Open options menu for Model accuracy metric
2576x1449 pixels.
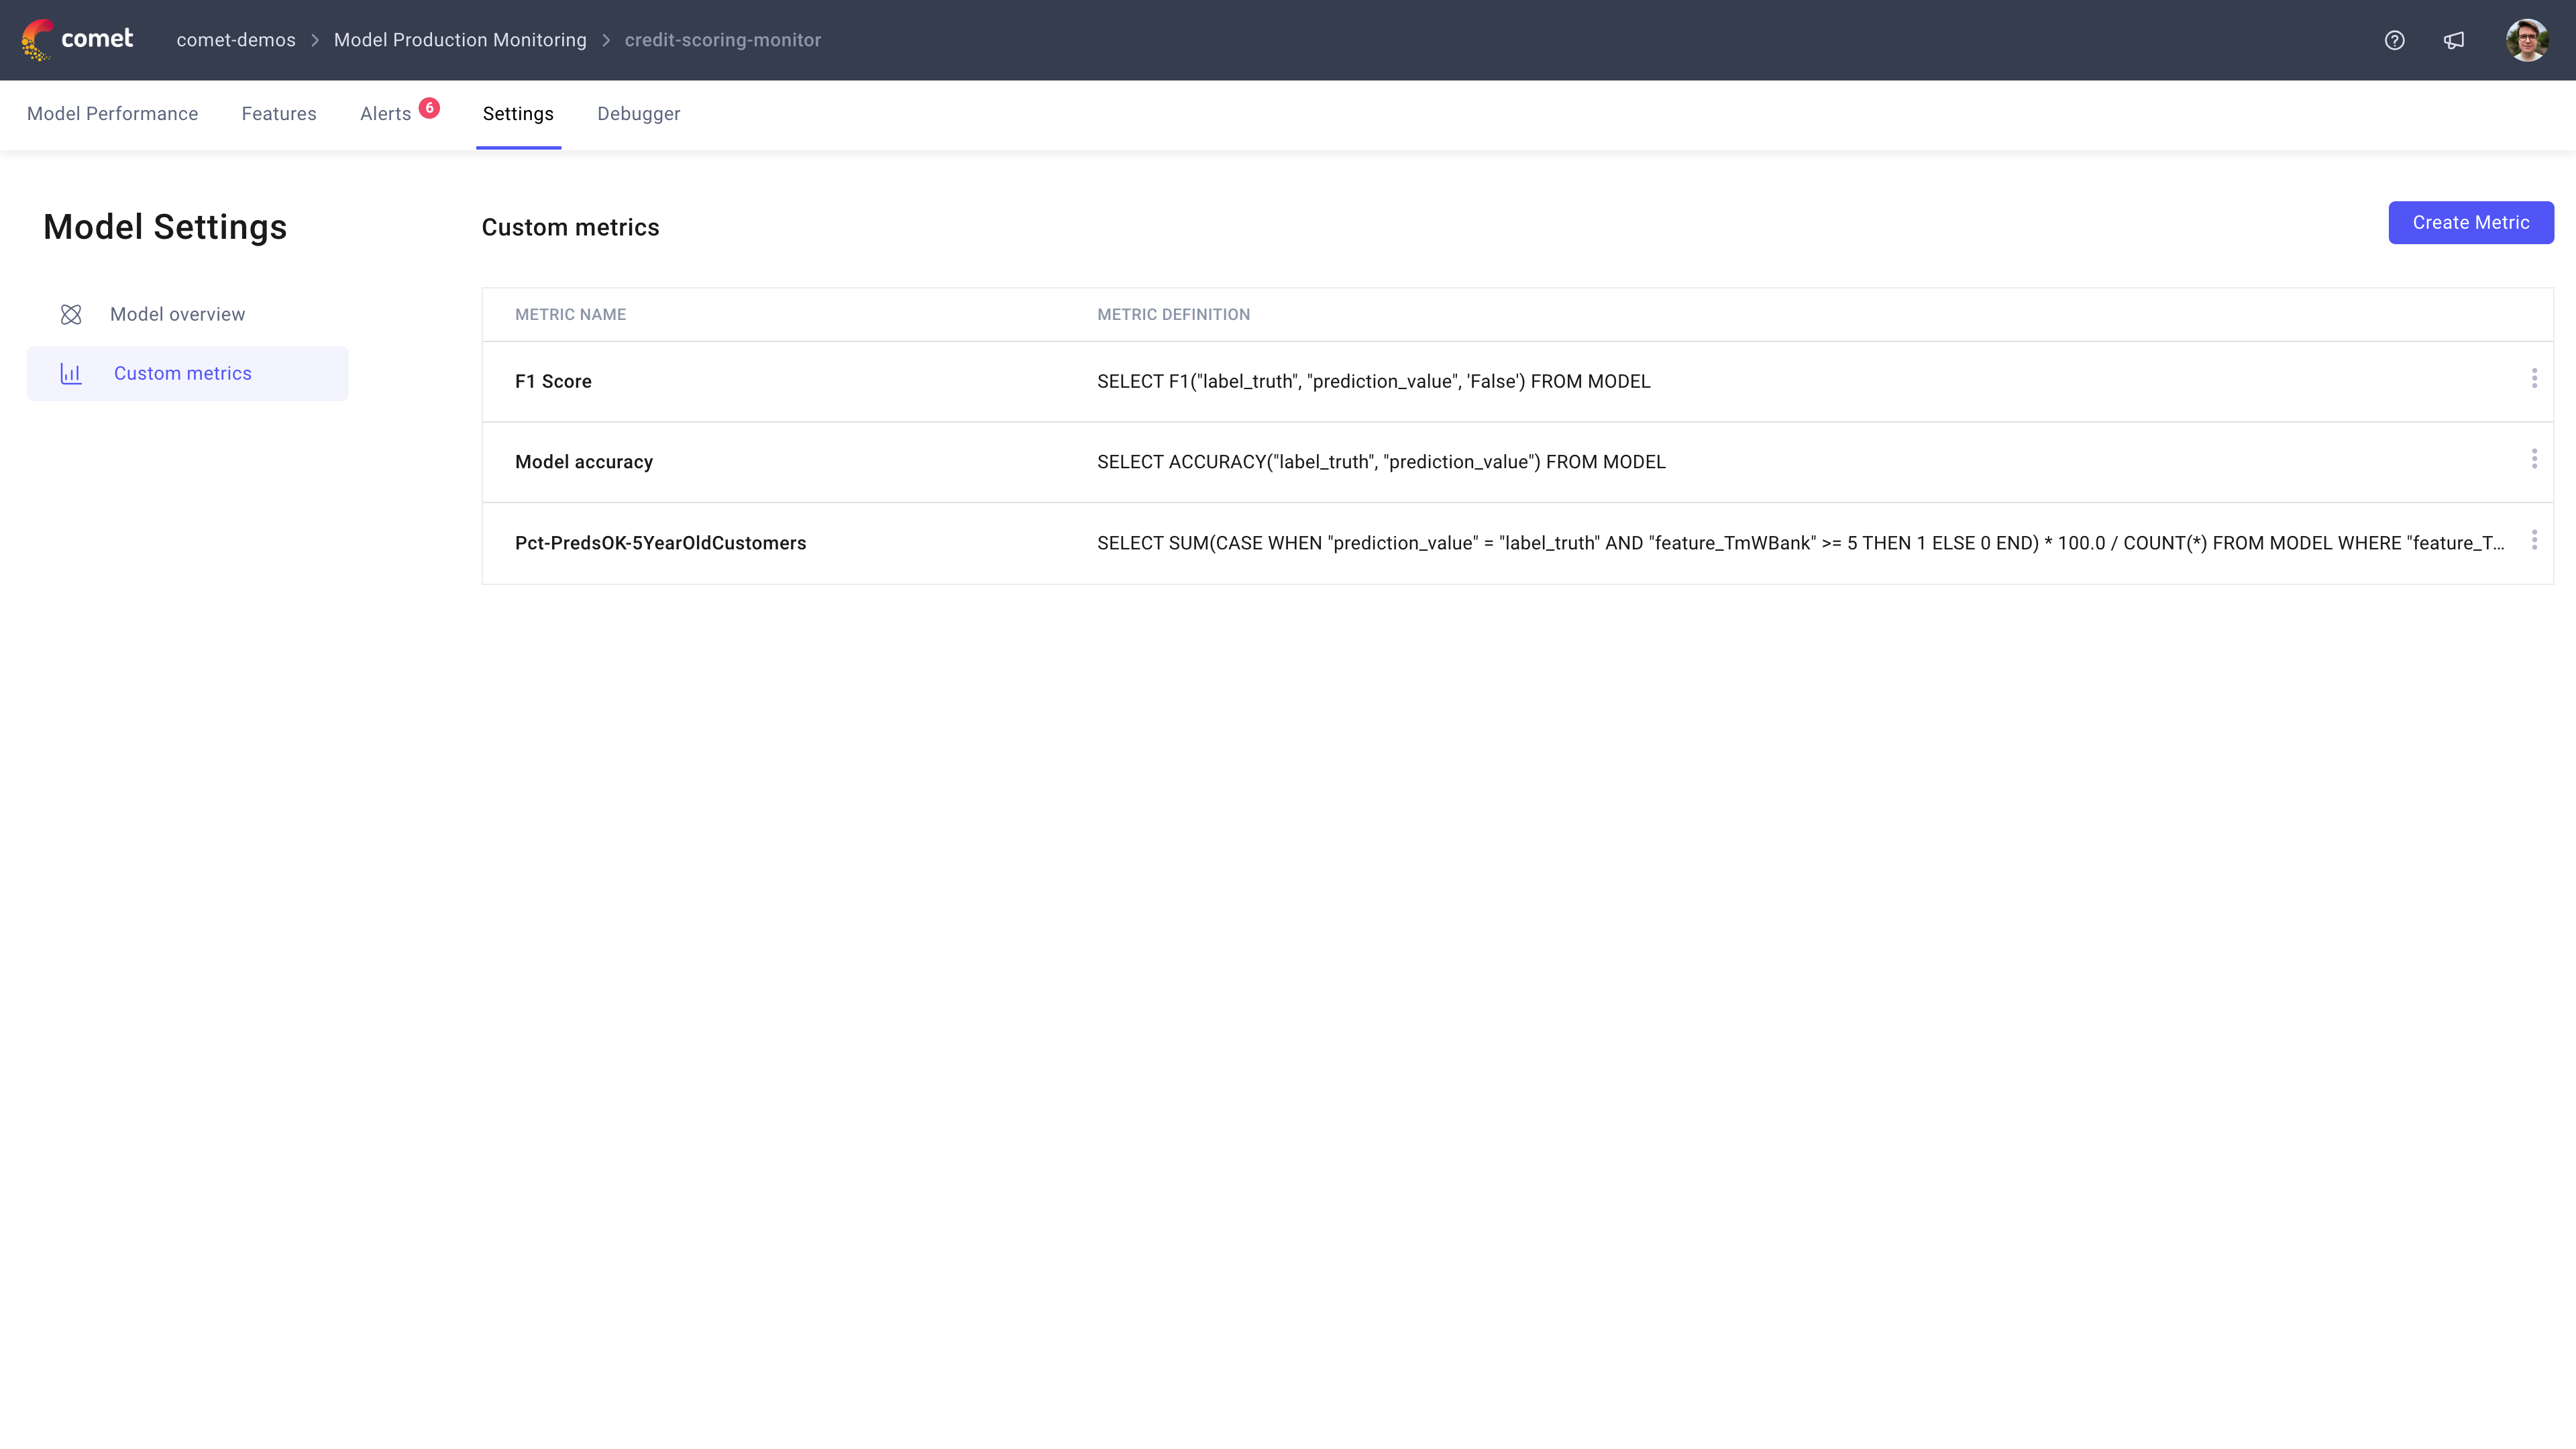2534,460
